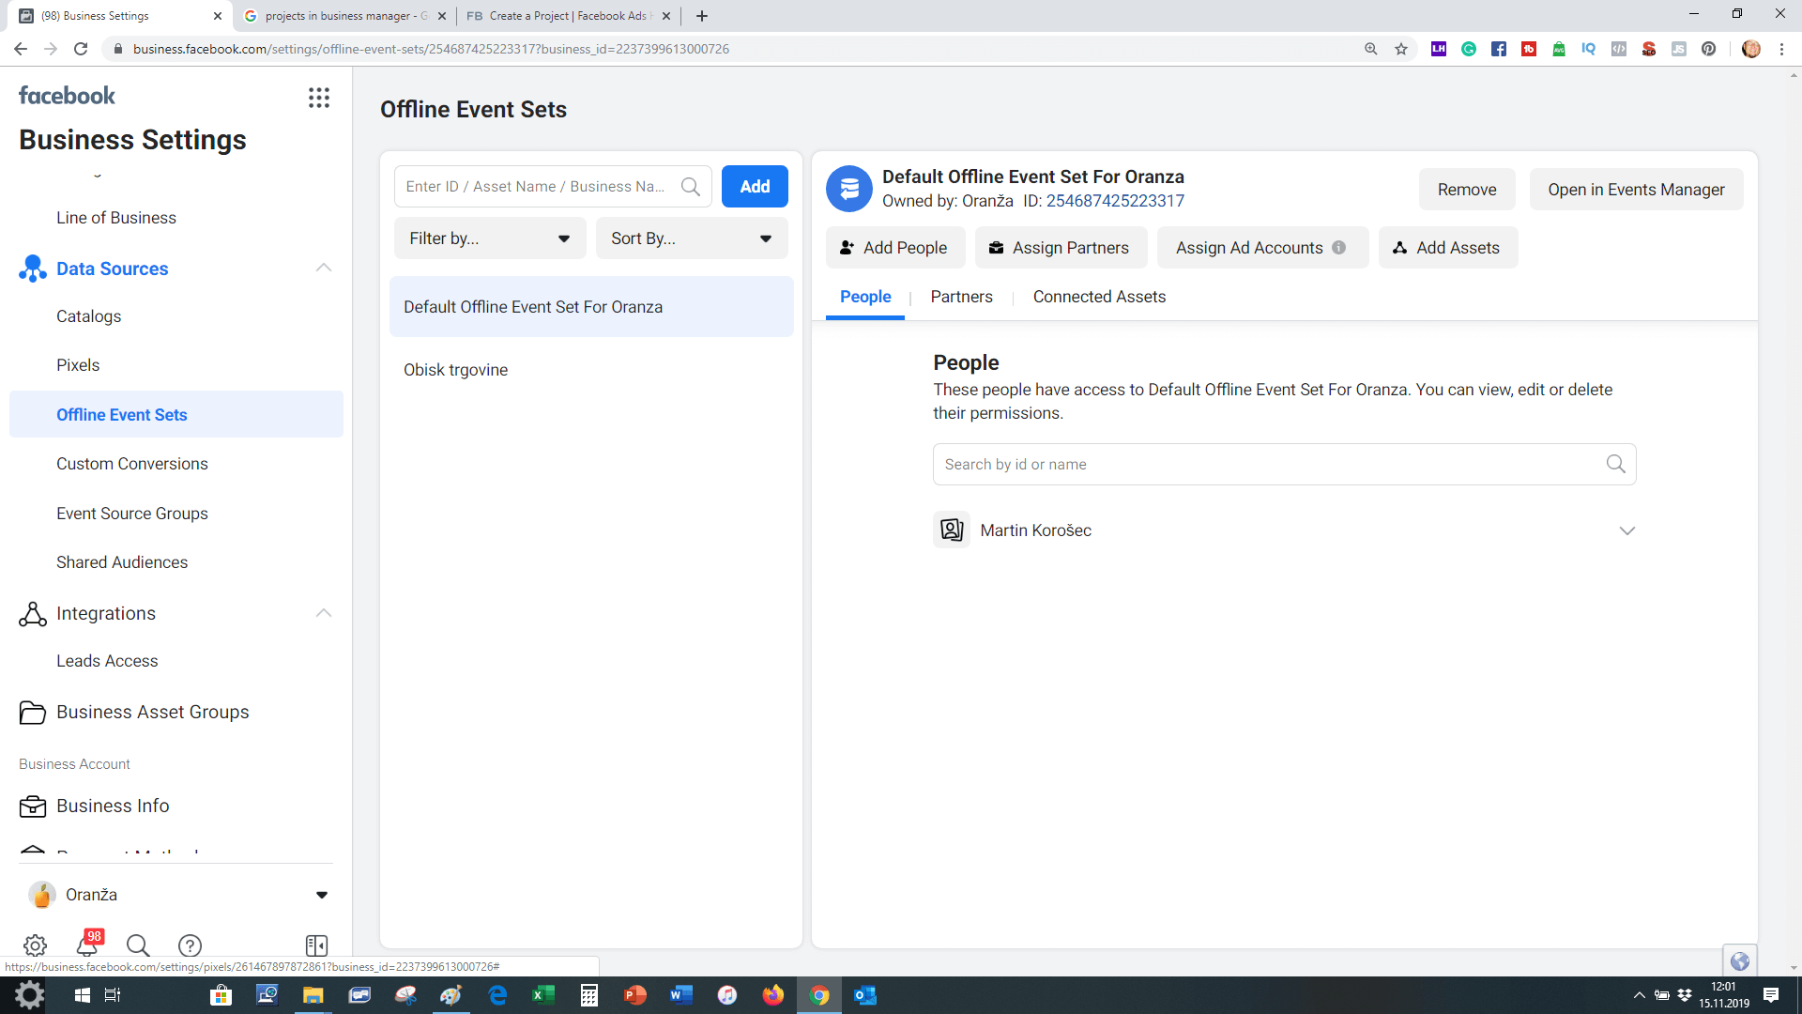Open the Facebook apps grid menu

319,98
